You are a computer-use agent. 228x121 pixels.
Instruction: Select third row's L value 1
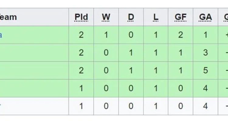[156, 70]
